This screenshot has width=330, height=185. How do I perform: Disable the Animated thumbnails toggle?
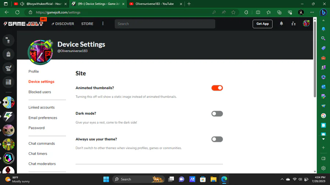point(217,88)
